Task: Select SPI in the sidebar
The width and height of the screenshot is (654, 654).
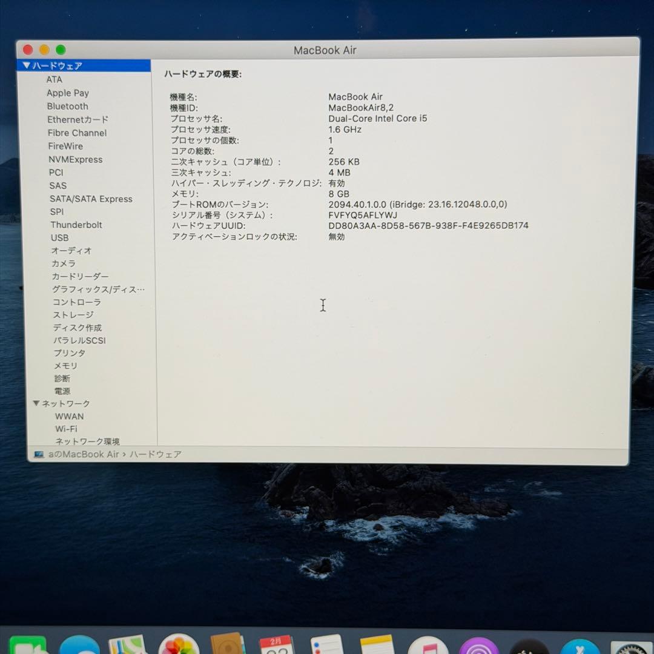Action: (57, 212)
